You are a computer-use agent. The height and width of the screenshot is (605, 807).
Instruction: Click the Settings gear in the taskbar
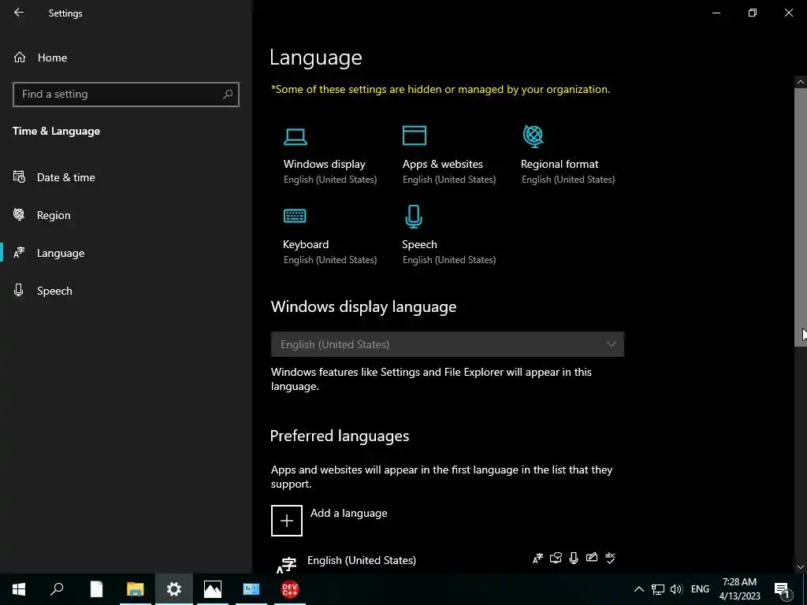(x=174, y=589)
